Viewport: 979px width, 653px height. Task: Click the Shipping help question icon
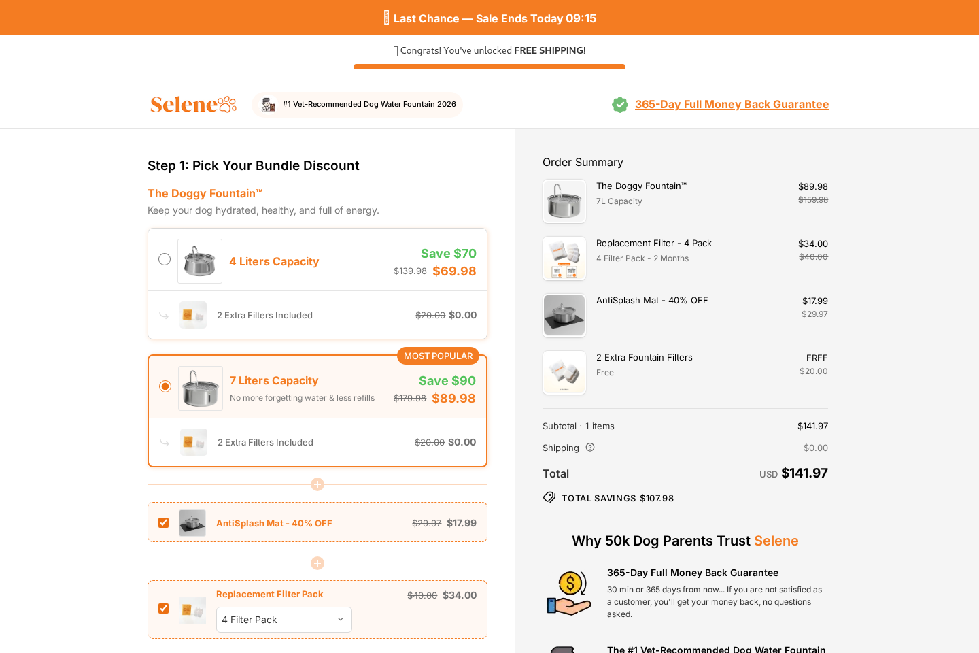pos(590,447)
